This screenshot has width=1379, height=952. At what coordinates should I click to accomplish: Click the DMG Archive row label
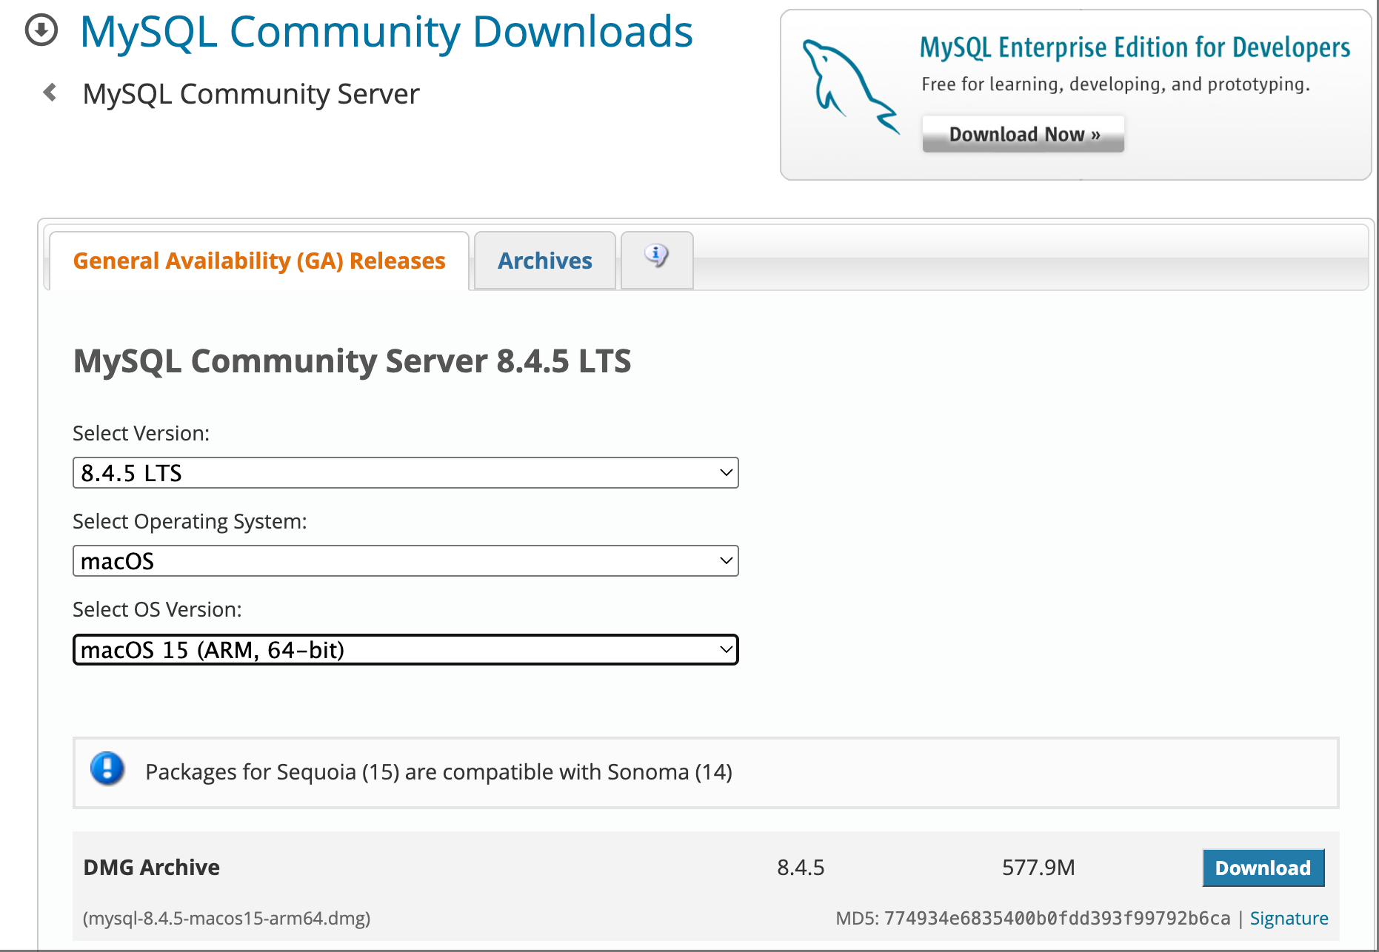(151, 868)
